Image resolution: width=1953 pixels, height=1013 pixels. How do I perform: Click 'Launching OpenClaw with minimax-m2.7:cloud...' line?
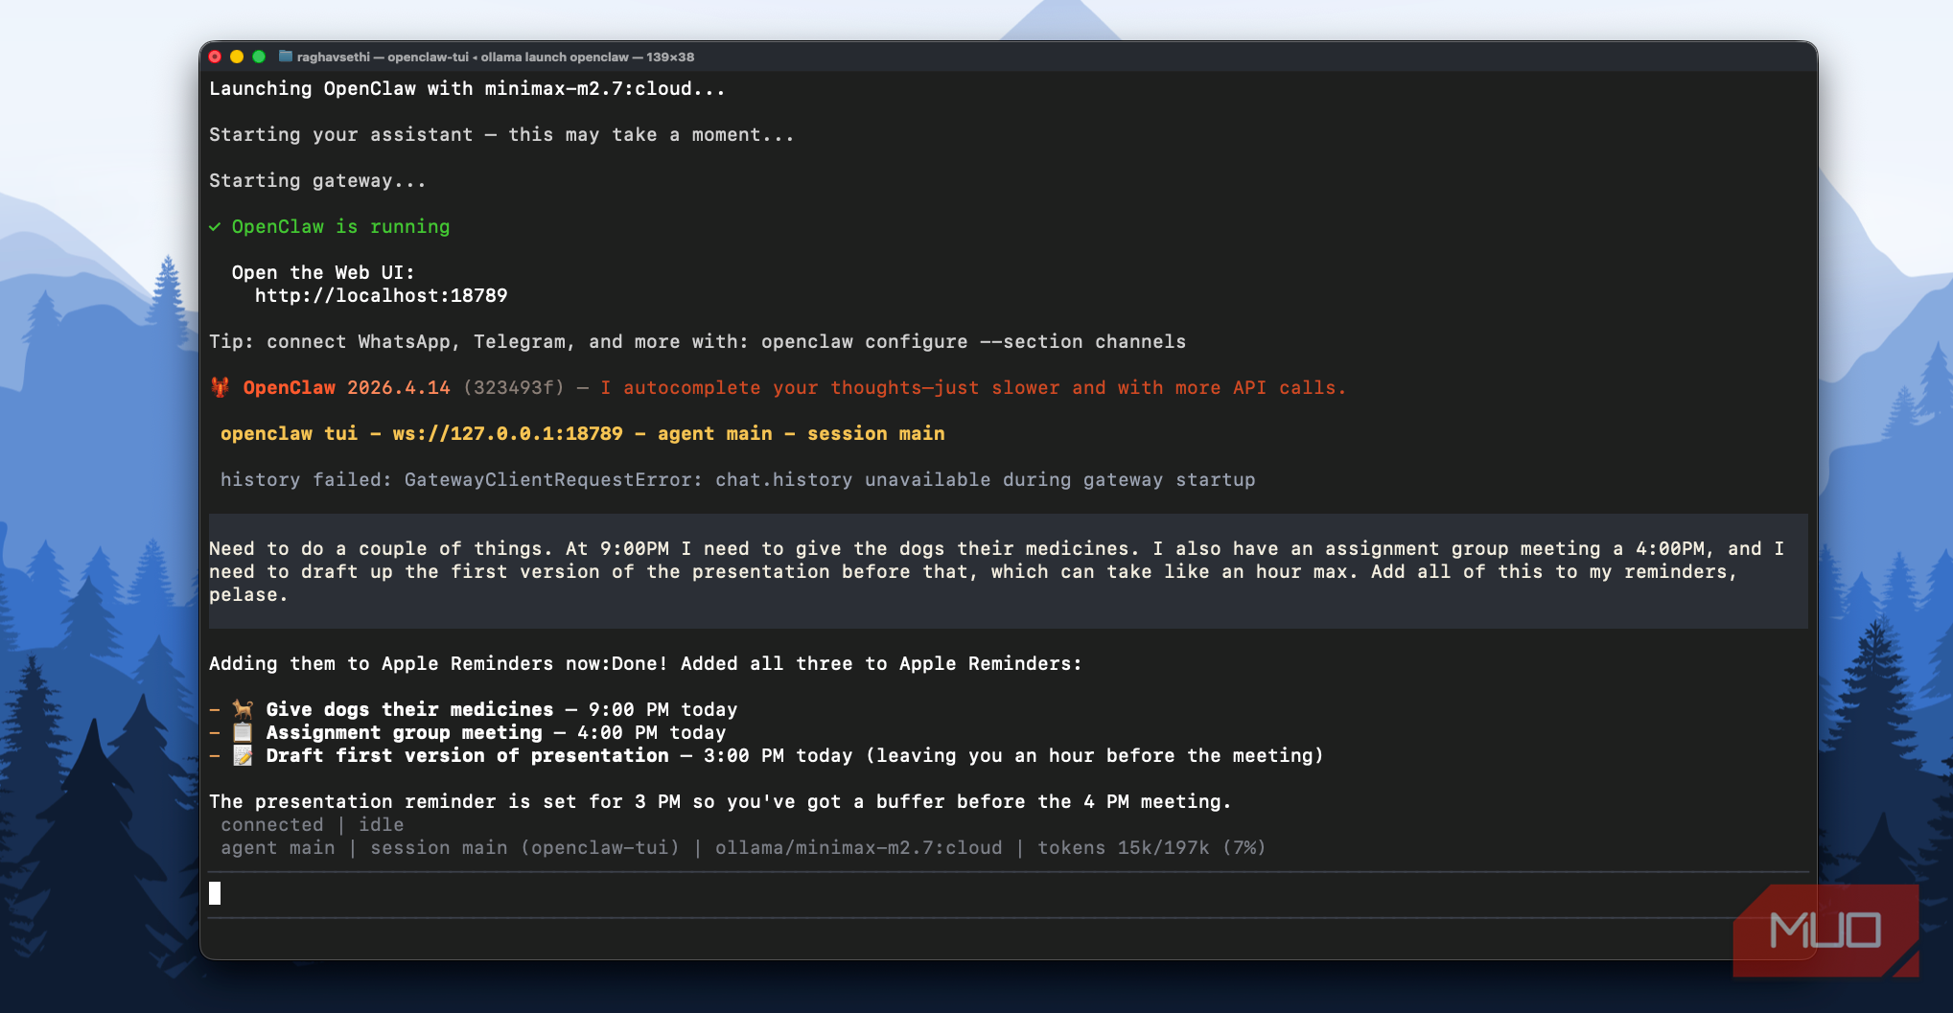pyautogui.click(x=467, y=88)
